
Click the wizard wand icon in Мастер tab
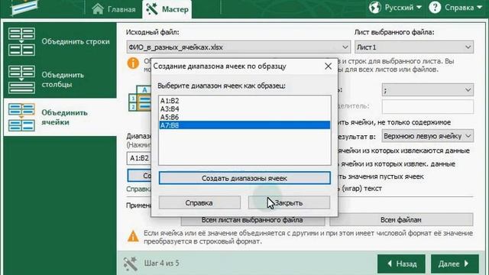click(152, 9)
